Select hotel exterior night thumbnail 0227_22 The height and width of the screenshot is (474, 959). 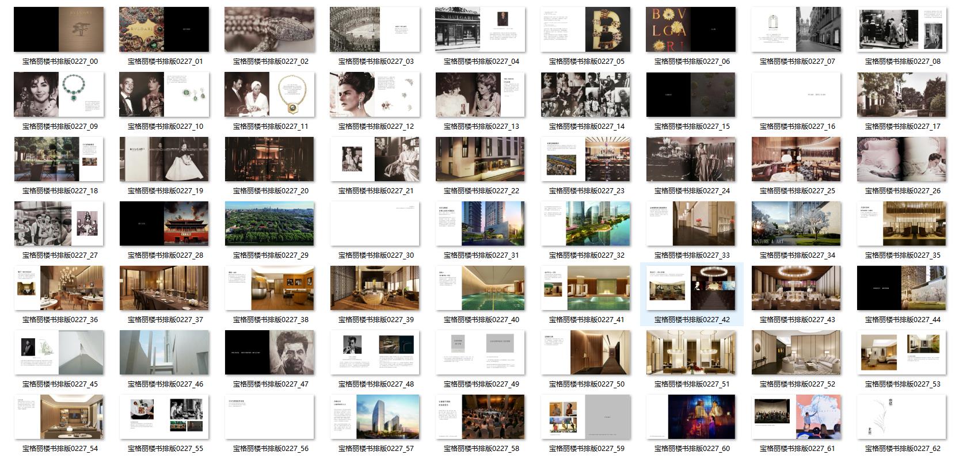(x=480, y=159)
